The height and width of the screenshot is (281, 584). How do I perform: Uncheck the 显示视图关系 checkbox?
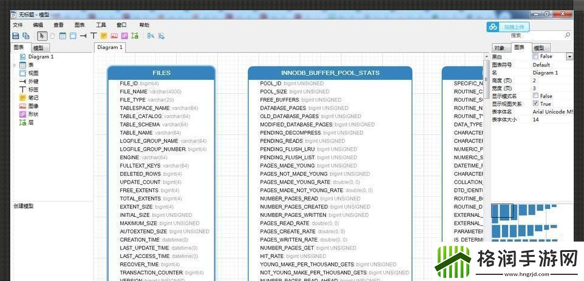(x=535, y=104)
